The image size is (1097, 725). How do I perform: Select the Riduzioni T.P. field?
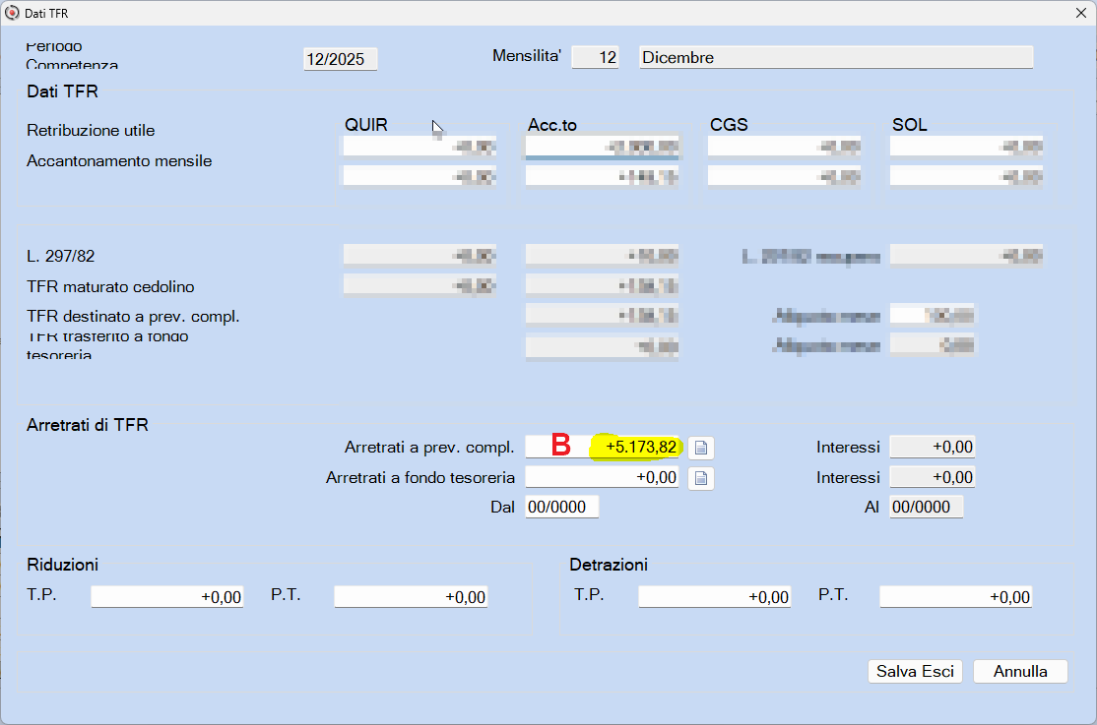pos(167,597)
